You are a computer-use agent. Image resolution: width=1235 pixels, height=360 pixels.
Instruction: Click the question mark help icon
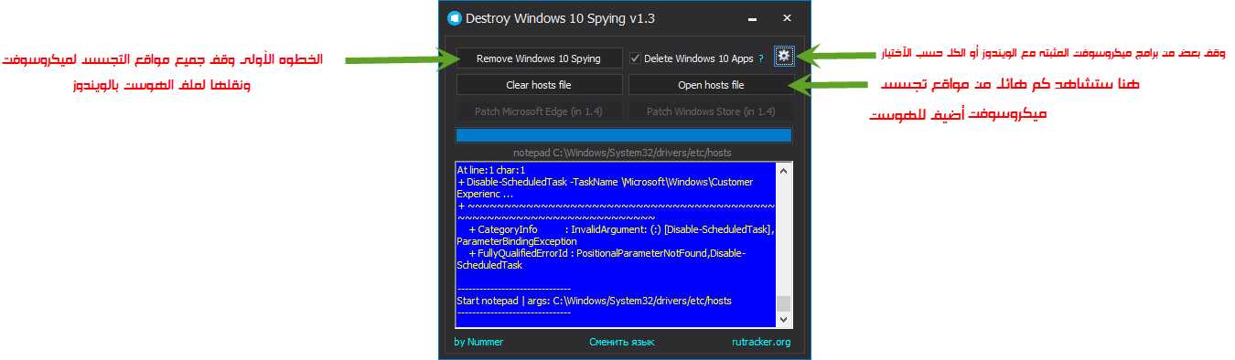[x=761, y=58]
